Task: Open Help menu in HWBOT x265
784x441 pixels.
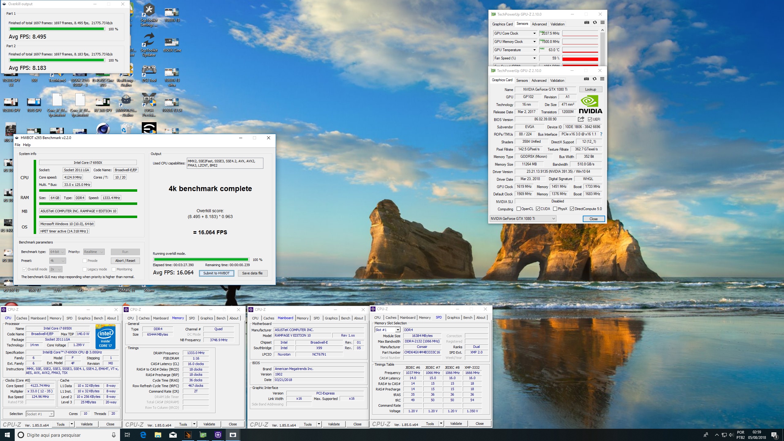Action: tap(27, 145)
